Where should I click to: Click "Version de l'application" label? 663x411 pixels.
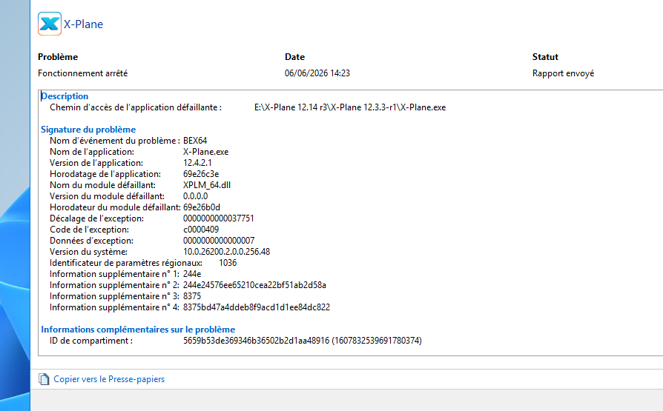tap(96, 163)
